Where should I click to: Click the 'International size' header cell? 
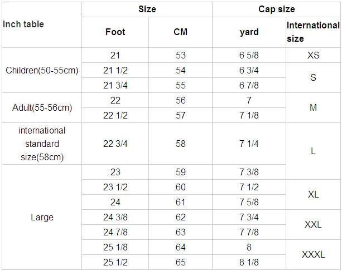pos(313,32)
